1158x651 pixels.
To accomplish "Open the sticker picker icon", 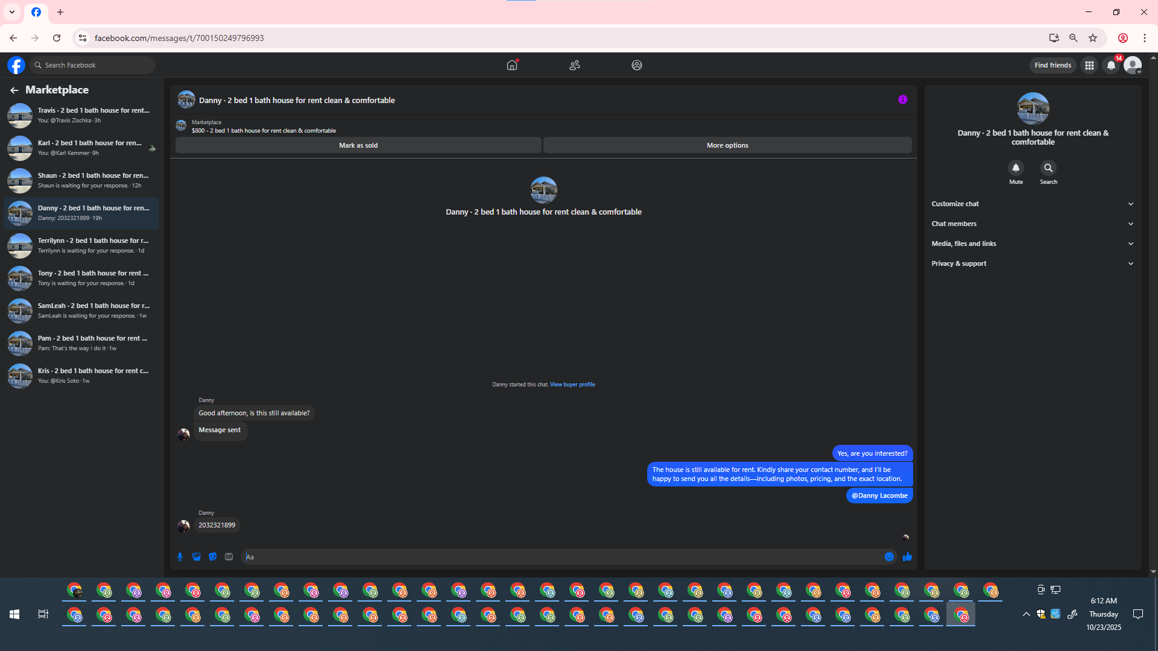I will point(212,557).
